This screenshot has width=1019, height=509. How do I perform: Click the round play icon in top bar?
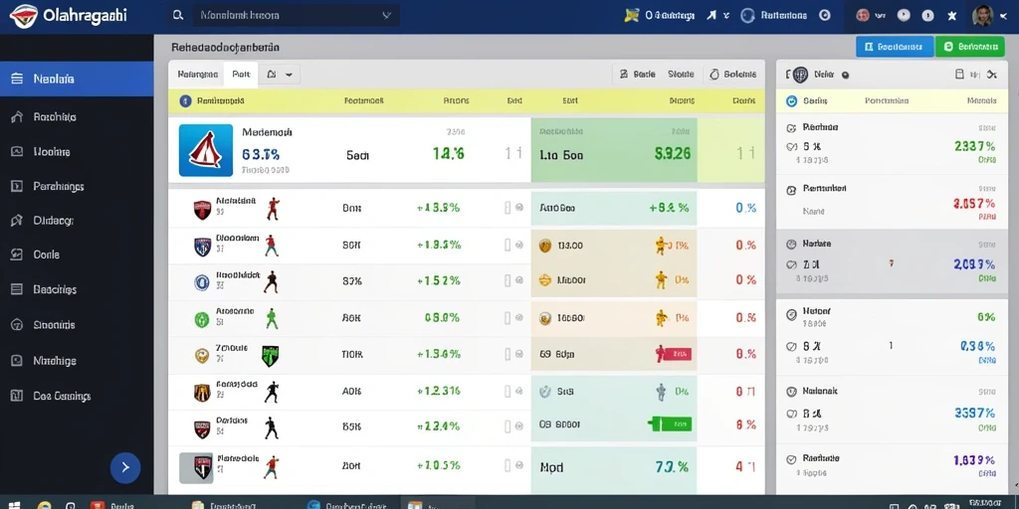[x=904, y=15]
